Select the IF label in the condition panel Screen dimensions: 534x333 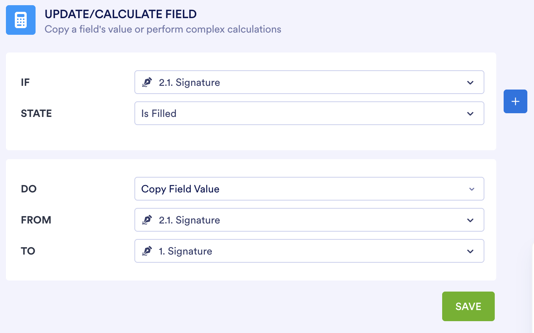click(25, 82)
